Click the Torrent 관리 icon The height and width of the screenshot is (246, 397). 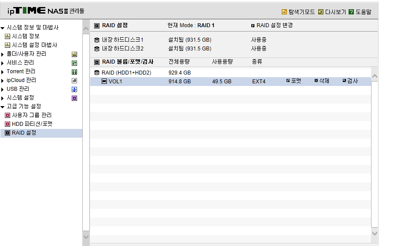(x=74, y=72)
